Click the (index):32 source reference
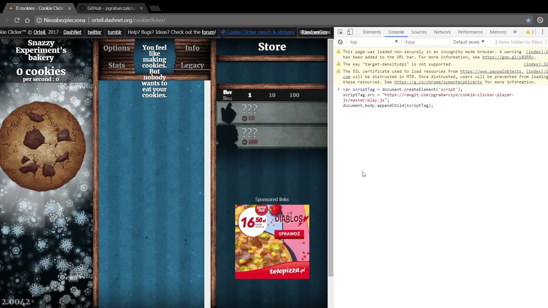This screenshot has height=308, width=548. pos(536,64)
